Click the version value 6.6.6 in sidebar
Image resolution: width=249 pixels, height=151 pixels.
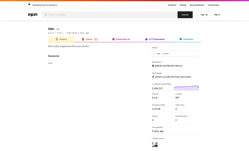point(155,98)
